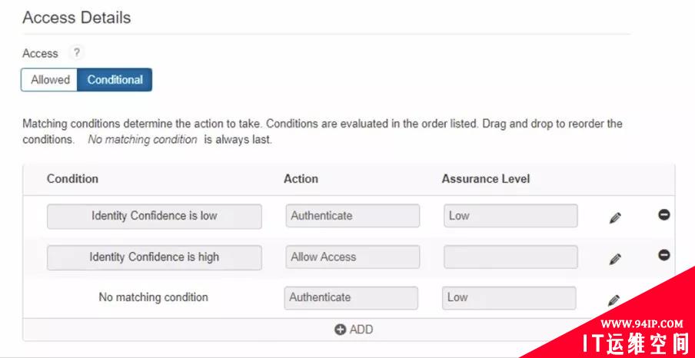Screen dimensions: 695x358
Task: Remove the Identity Confidence is low condition
Action: [664, 214]
